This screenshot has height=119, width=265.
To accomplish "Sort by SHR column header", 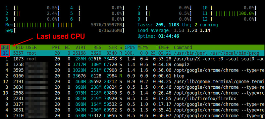I will 113,47.
